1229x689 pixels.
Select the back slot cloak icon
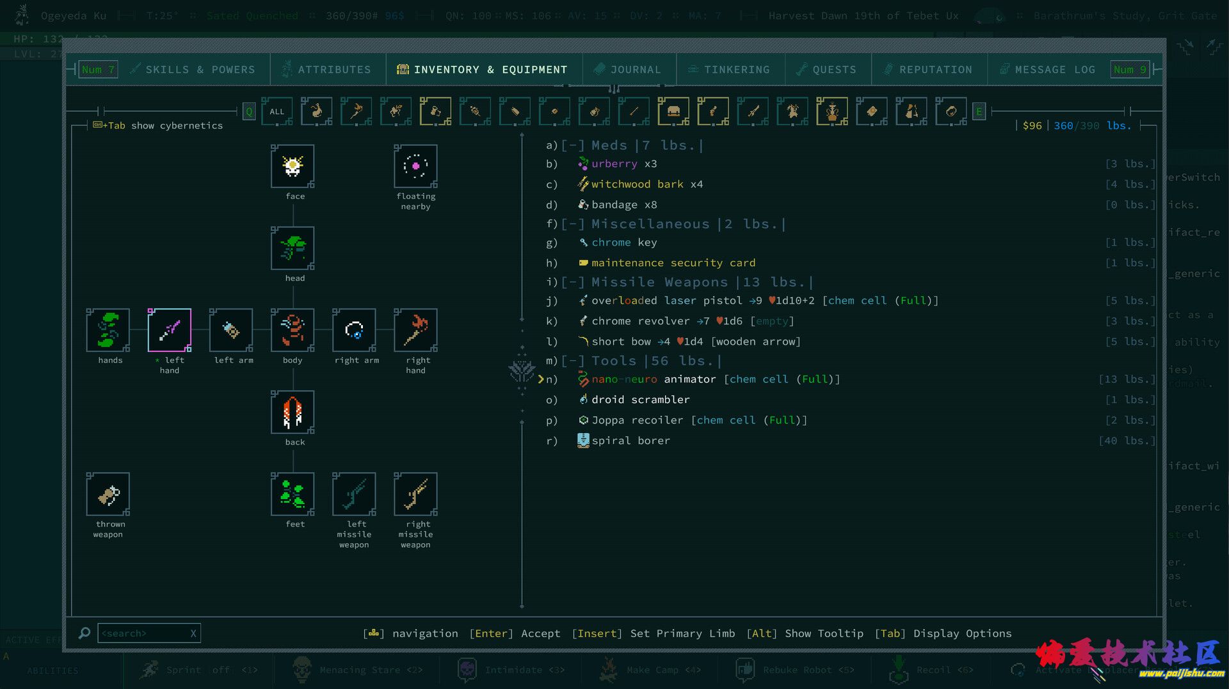point(293,412)
